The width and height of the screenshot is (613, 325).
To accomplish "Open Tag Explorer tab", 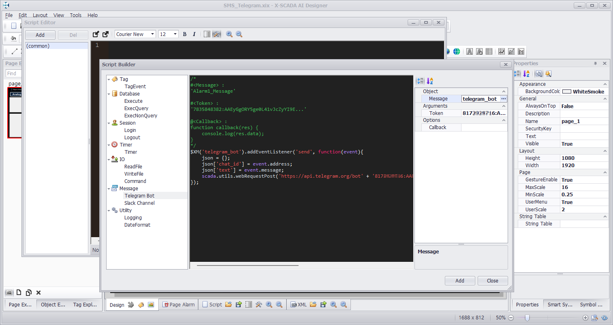I will (85, 305).
